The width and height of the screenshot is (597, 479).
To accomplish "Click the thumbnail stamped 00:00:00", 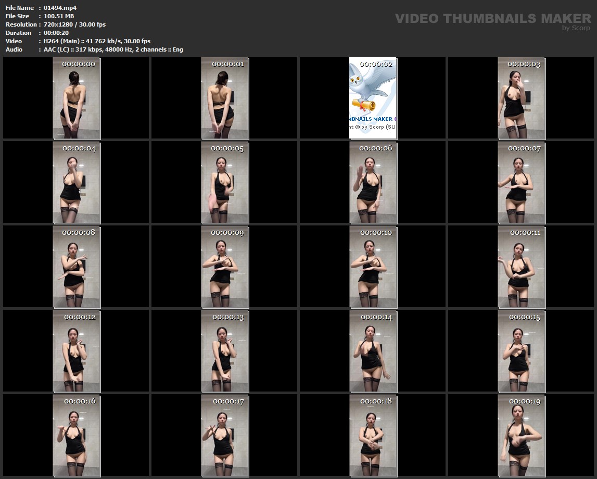I will pyautogui.click(x=77, y=98).
